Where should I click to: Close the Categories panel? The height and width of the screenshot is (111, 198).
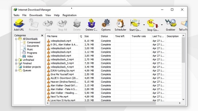click(x=42, y=35)
